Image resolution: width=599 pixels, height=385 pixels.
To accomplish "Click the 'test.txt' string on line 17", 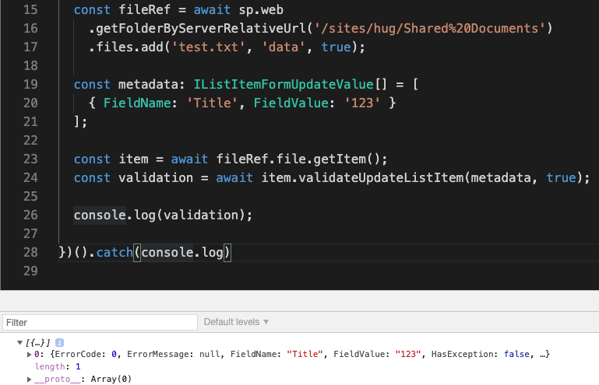I will click(208, 47).
